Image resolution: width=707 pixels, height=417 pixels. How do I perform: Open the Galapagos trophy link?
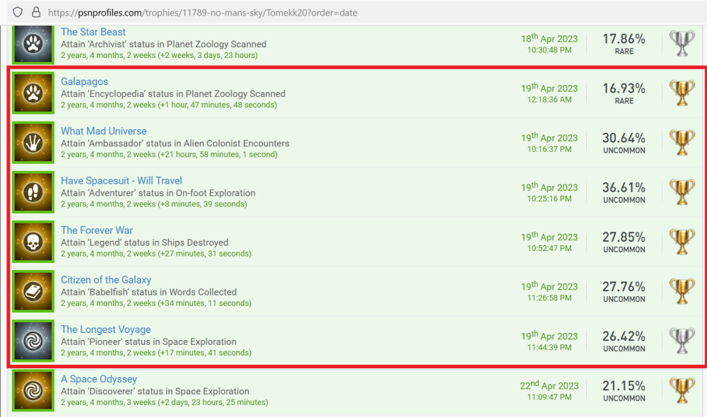coord(84,82)
